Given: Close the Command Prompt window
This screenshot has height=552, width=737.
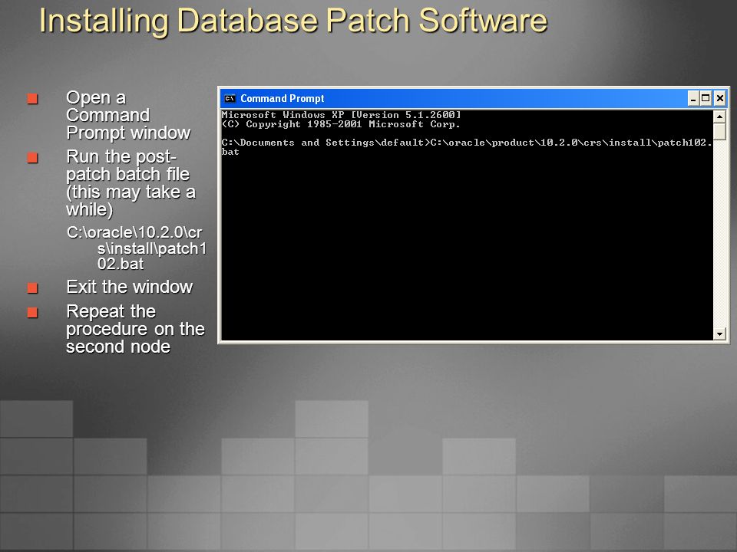Looking at the screenshot, I should (719, 99).
